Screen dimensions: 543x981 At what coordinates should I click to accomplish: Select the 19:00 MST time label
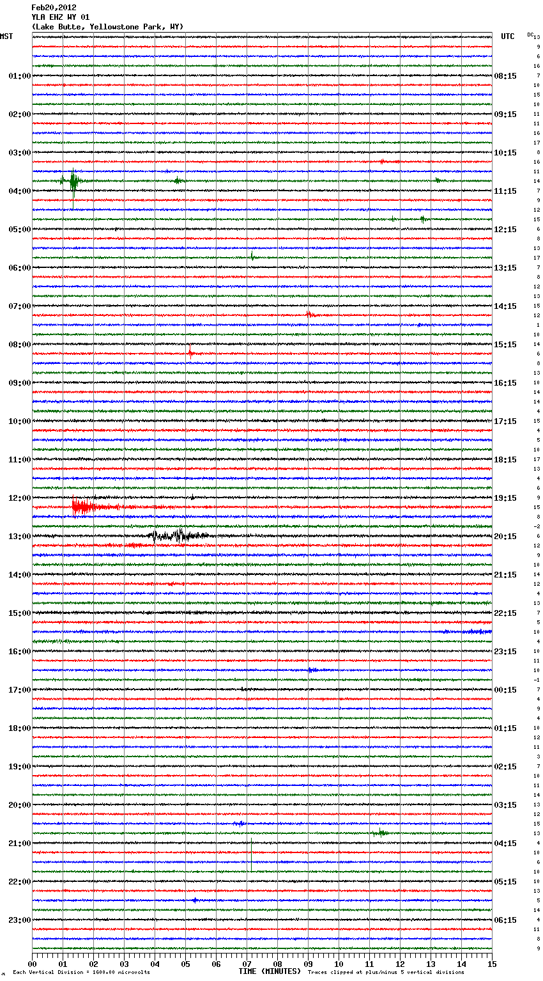coord(20,767)
